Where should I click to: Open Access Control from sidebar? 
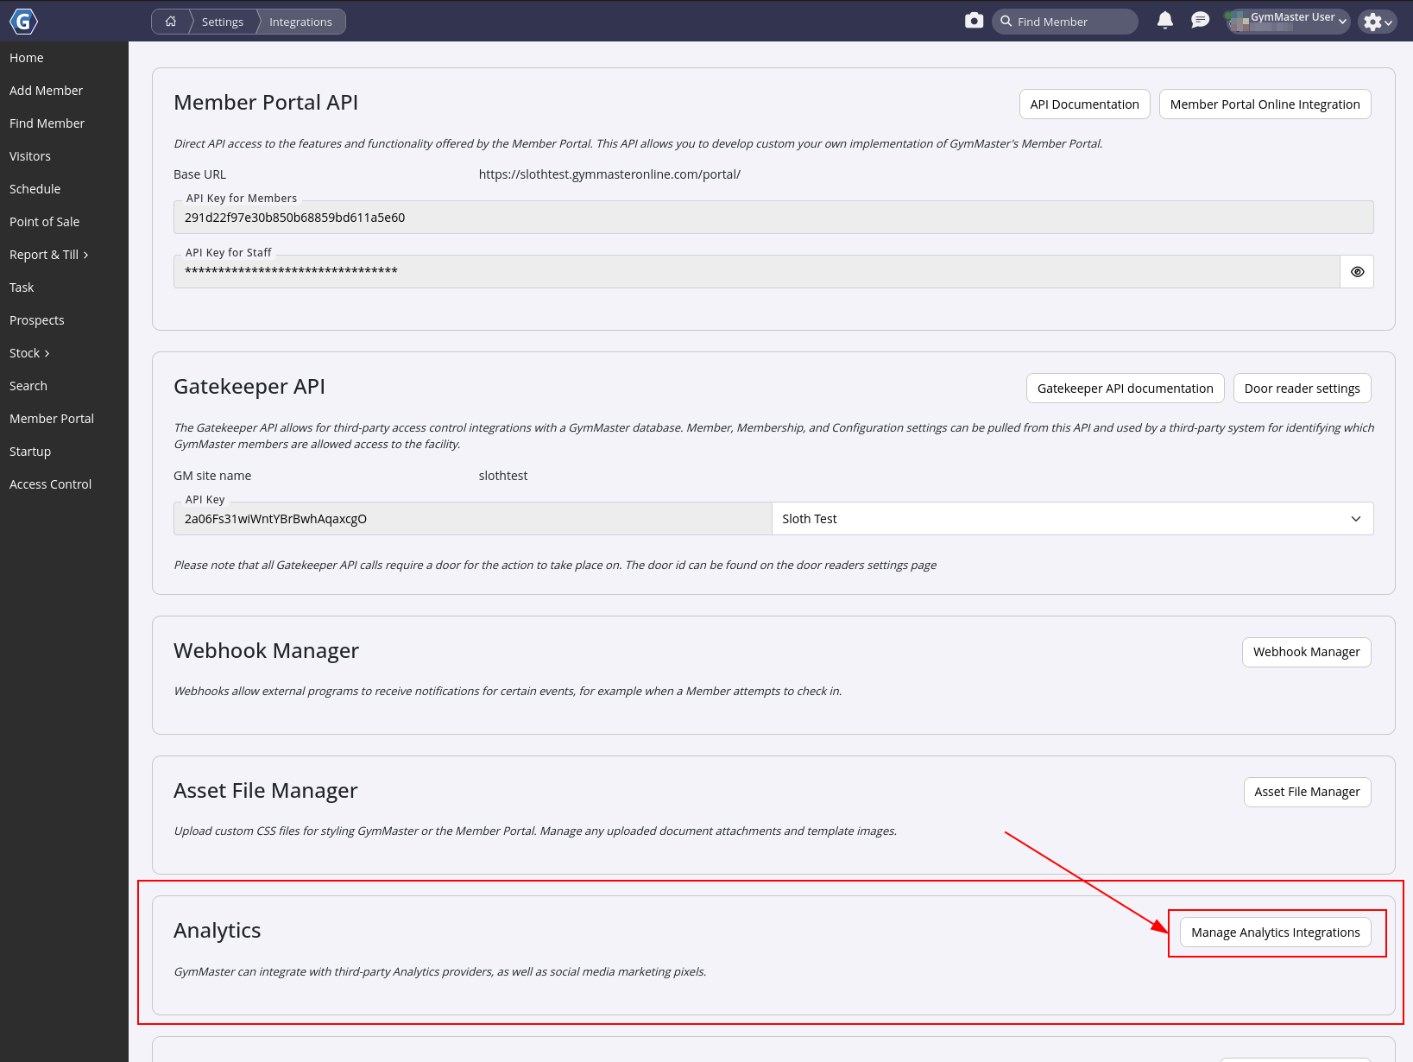(50, 484)
